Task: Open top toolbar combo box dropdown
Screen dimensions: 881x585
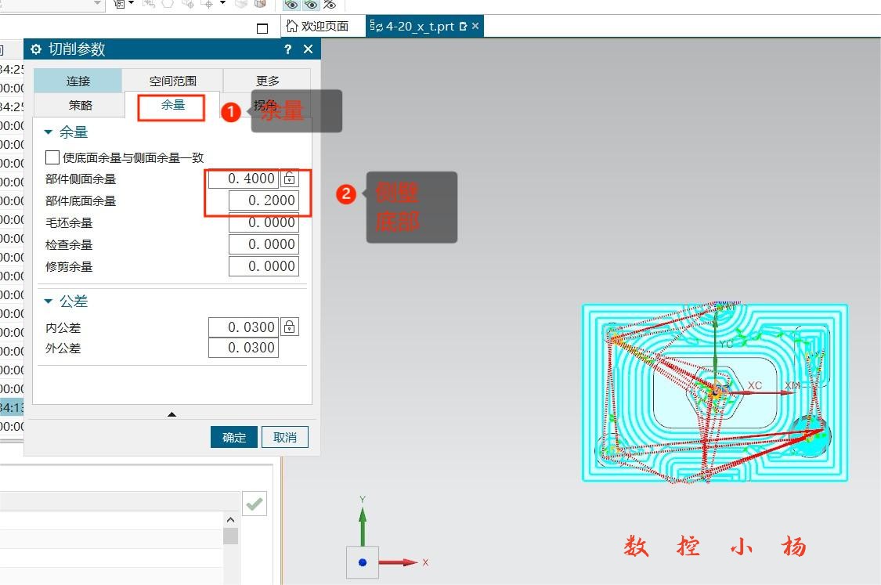Action: tap(97, 4)
